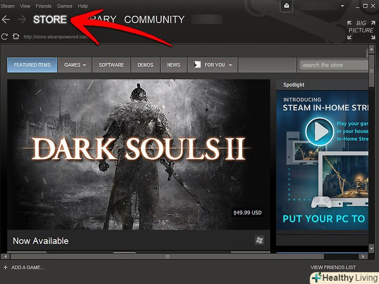379x284 pixels.
Task: Open the Software store tab
Action: tap(111, 65)
